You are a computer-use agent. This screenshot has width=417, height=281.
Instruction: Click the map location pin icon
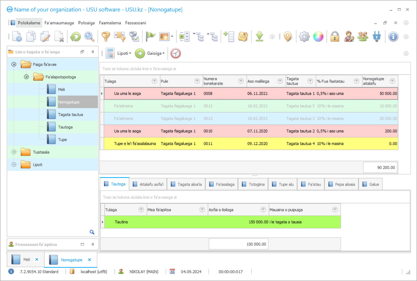pyautogui.click(x=288, y=37)
